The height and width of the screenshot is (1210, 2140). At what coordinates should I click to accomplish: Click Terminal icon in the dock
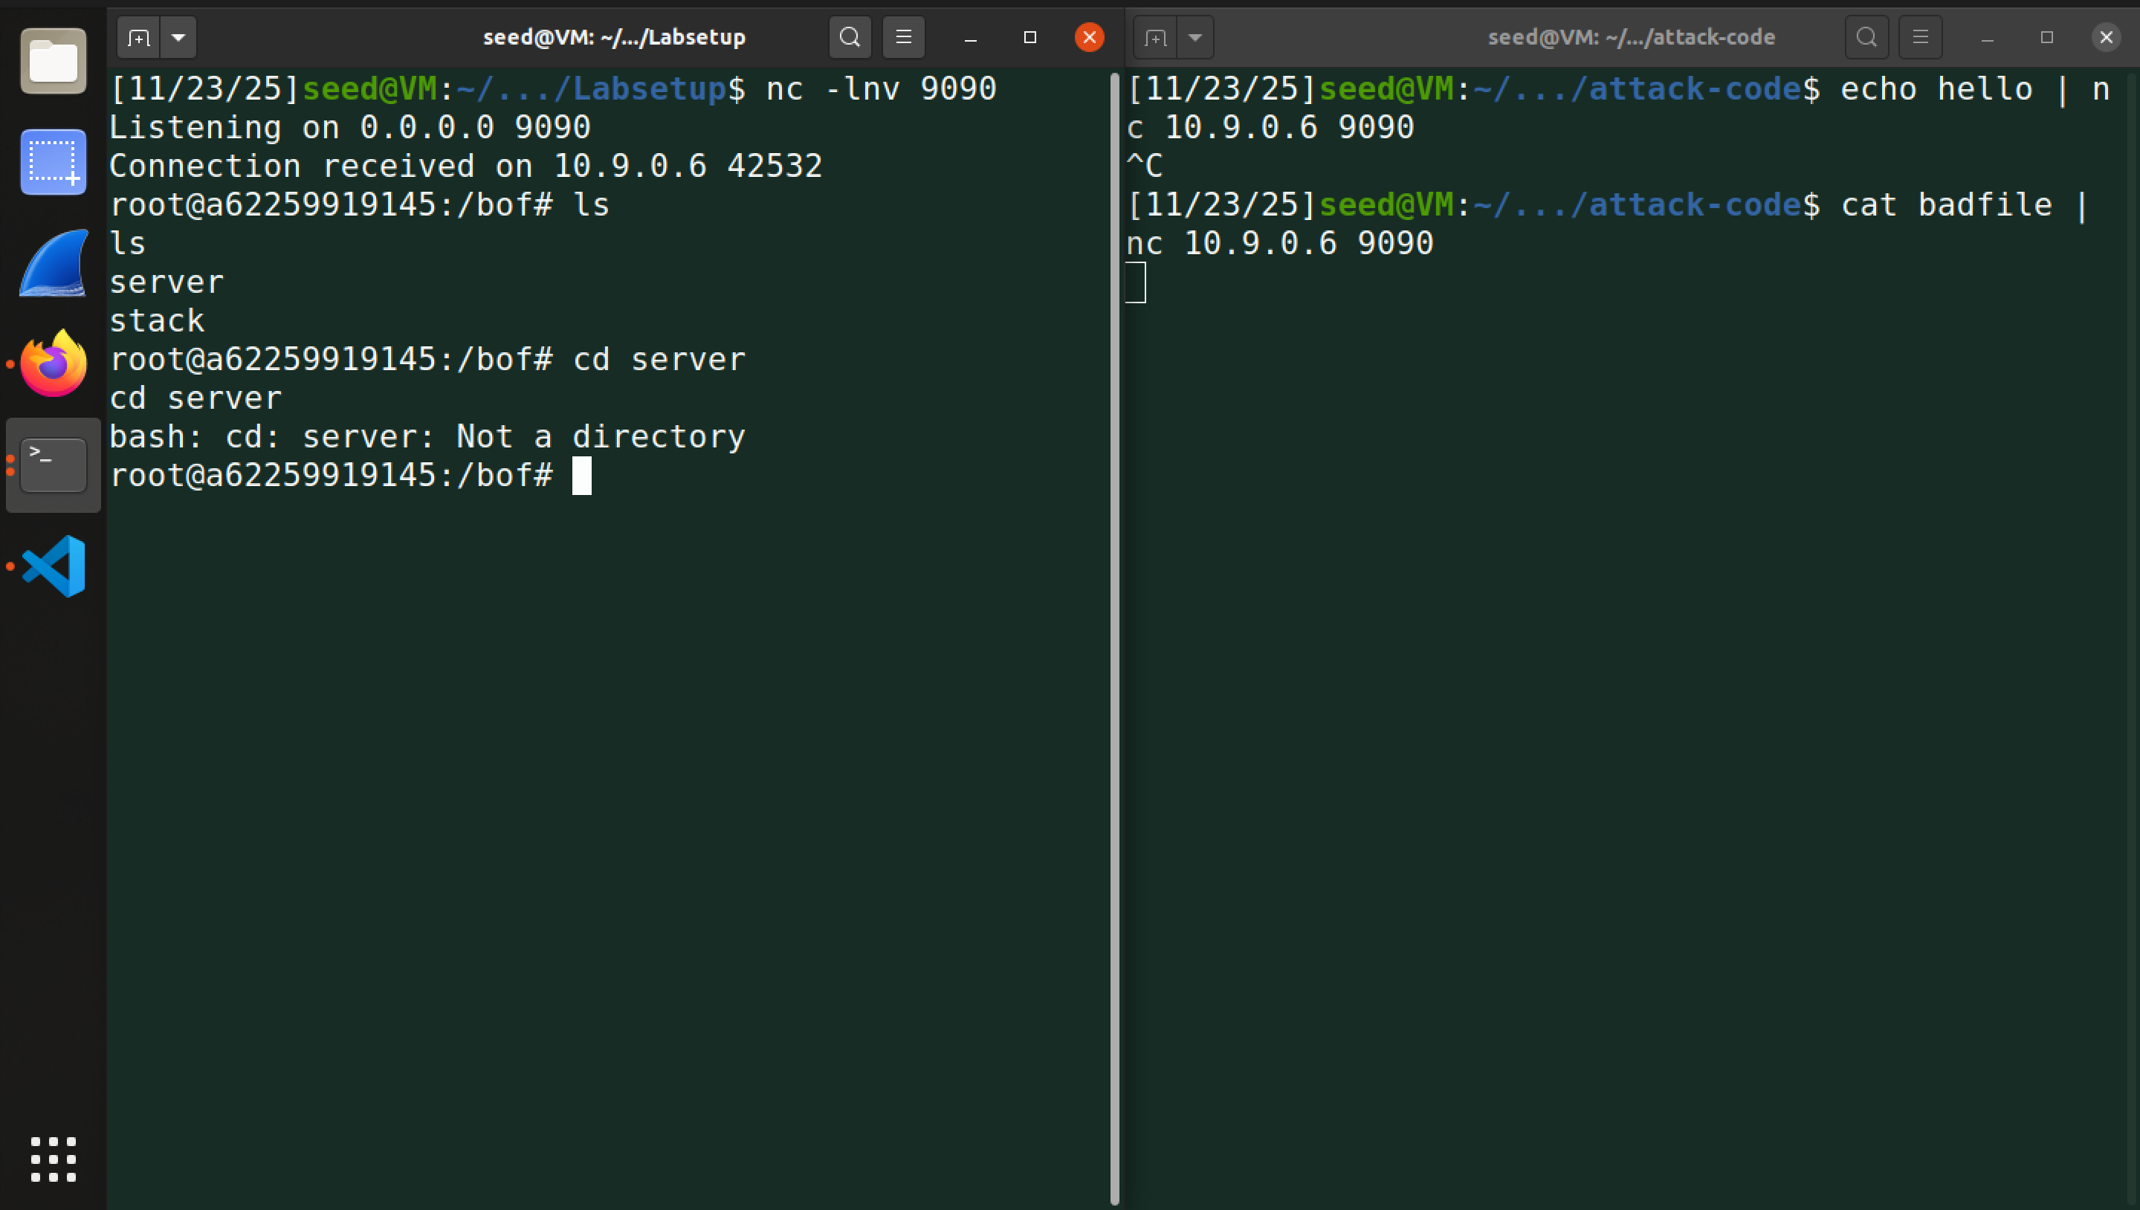(x=54, y=465)
